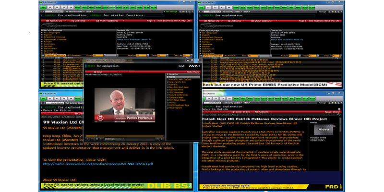Open the ABZN tab in 1-BLOOMBERG window
The image size is (384, 192).
tap(89, 12)
